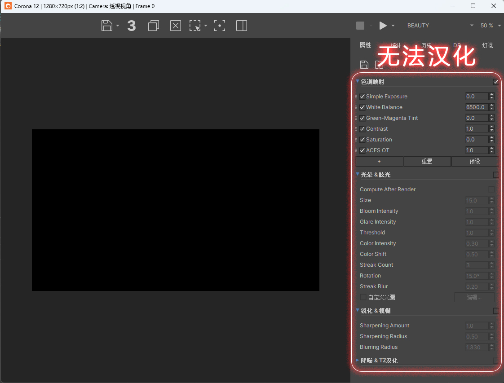Start rendering with the play button

(382, 26)
